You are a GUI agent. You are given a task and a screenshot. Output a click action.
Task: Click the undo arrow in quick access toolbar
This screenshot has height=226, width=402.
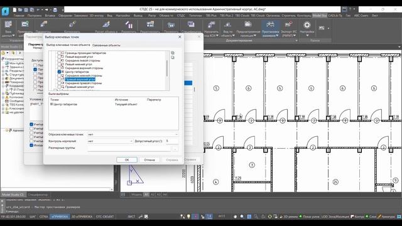(x=38, y=10)
